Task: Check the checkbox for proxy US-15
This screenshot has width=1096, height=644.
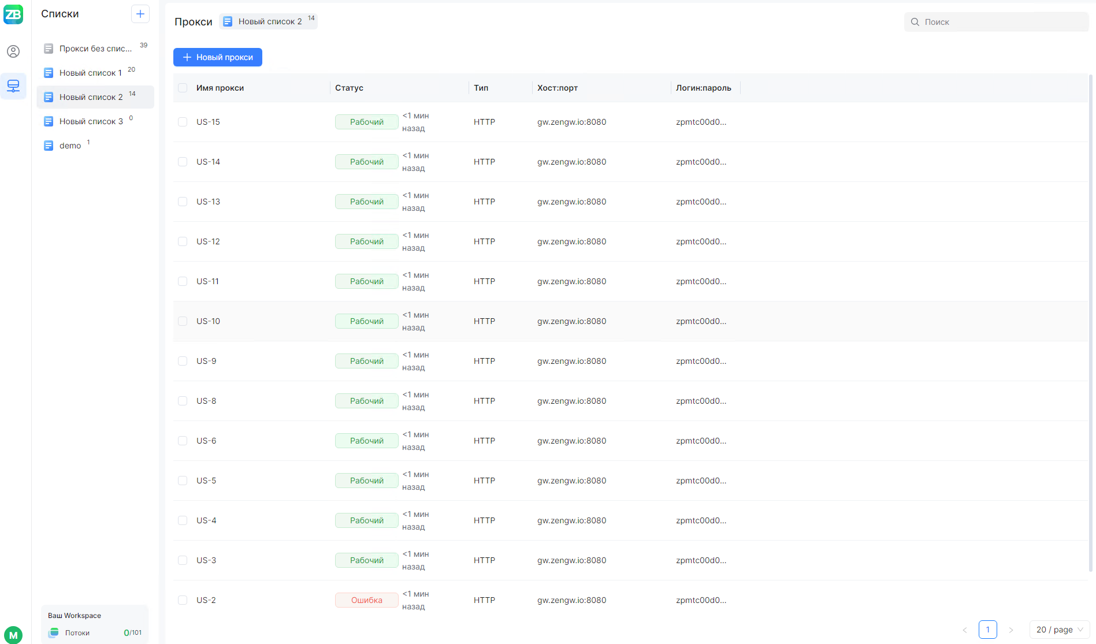Action: point(183,122)
